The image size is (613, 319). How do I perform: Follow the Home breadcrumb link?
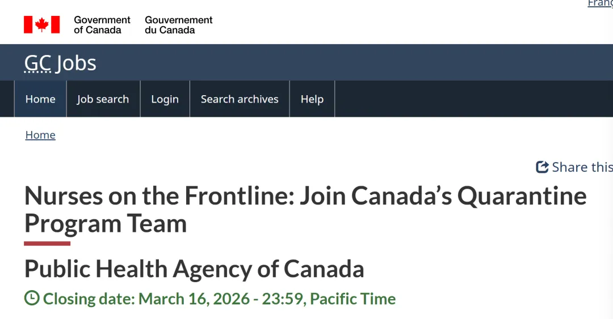(40, 135)
